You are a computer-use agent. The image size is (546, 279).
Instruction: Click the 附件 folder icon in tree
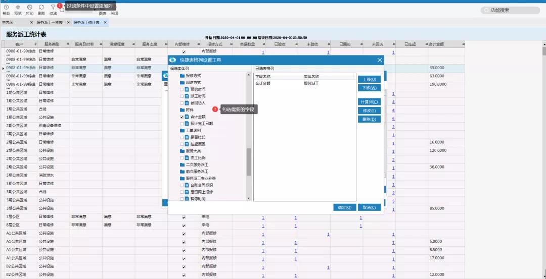(182, 110)
